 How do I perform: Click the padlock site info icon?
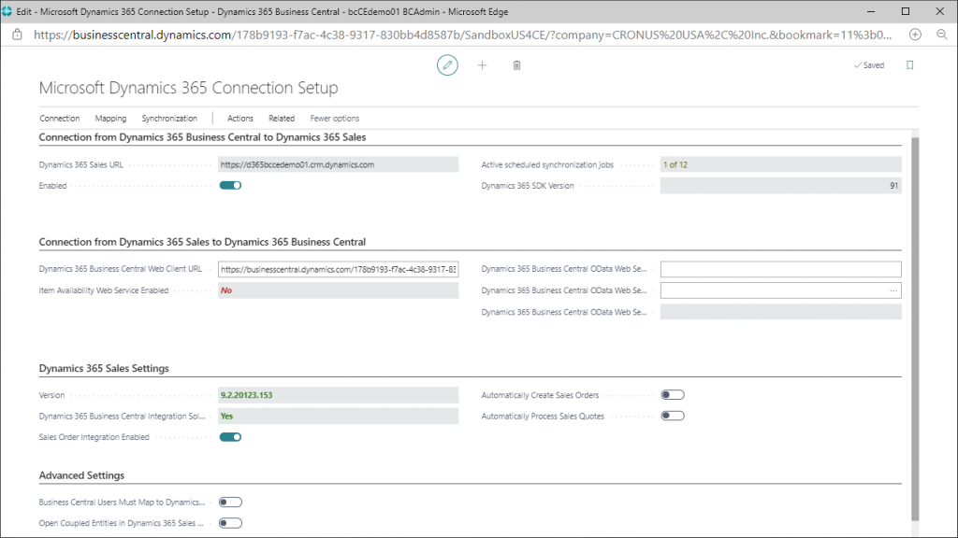[x=17, y=35]
